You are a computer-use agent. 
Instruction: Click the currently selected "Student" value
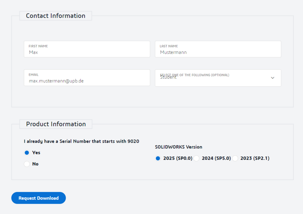168,77
